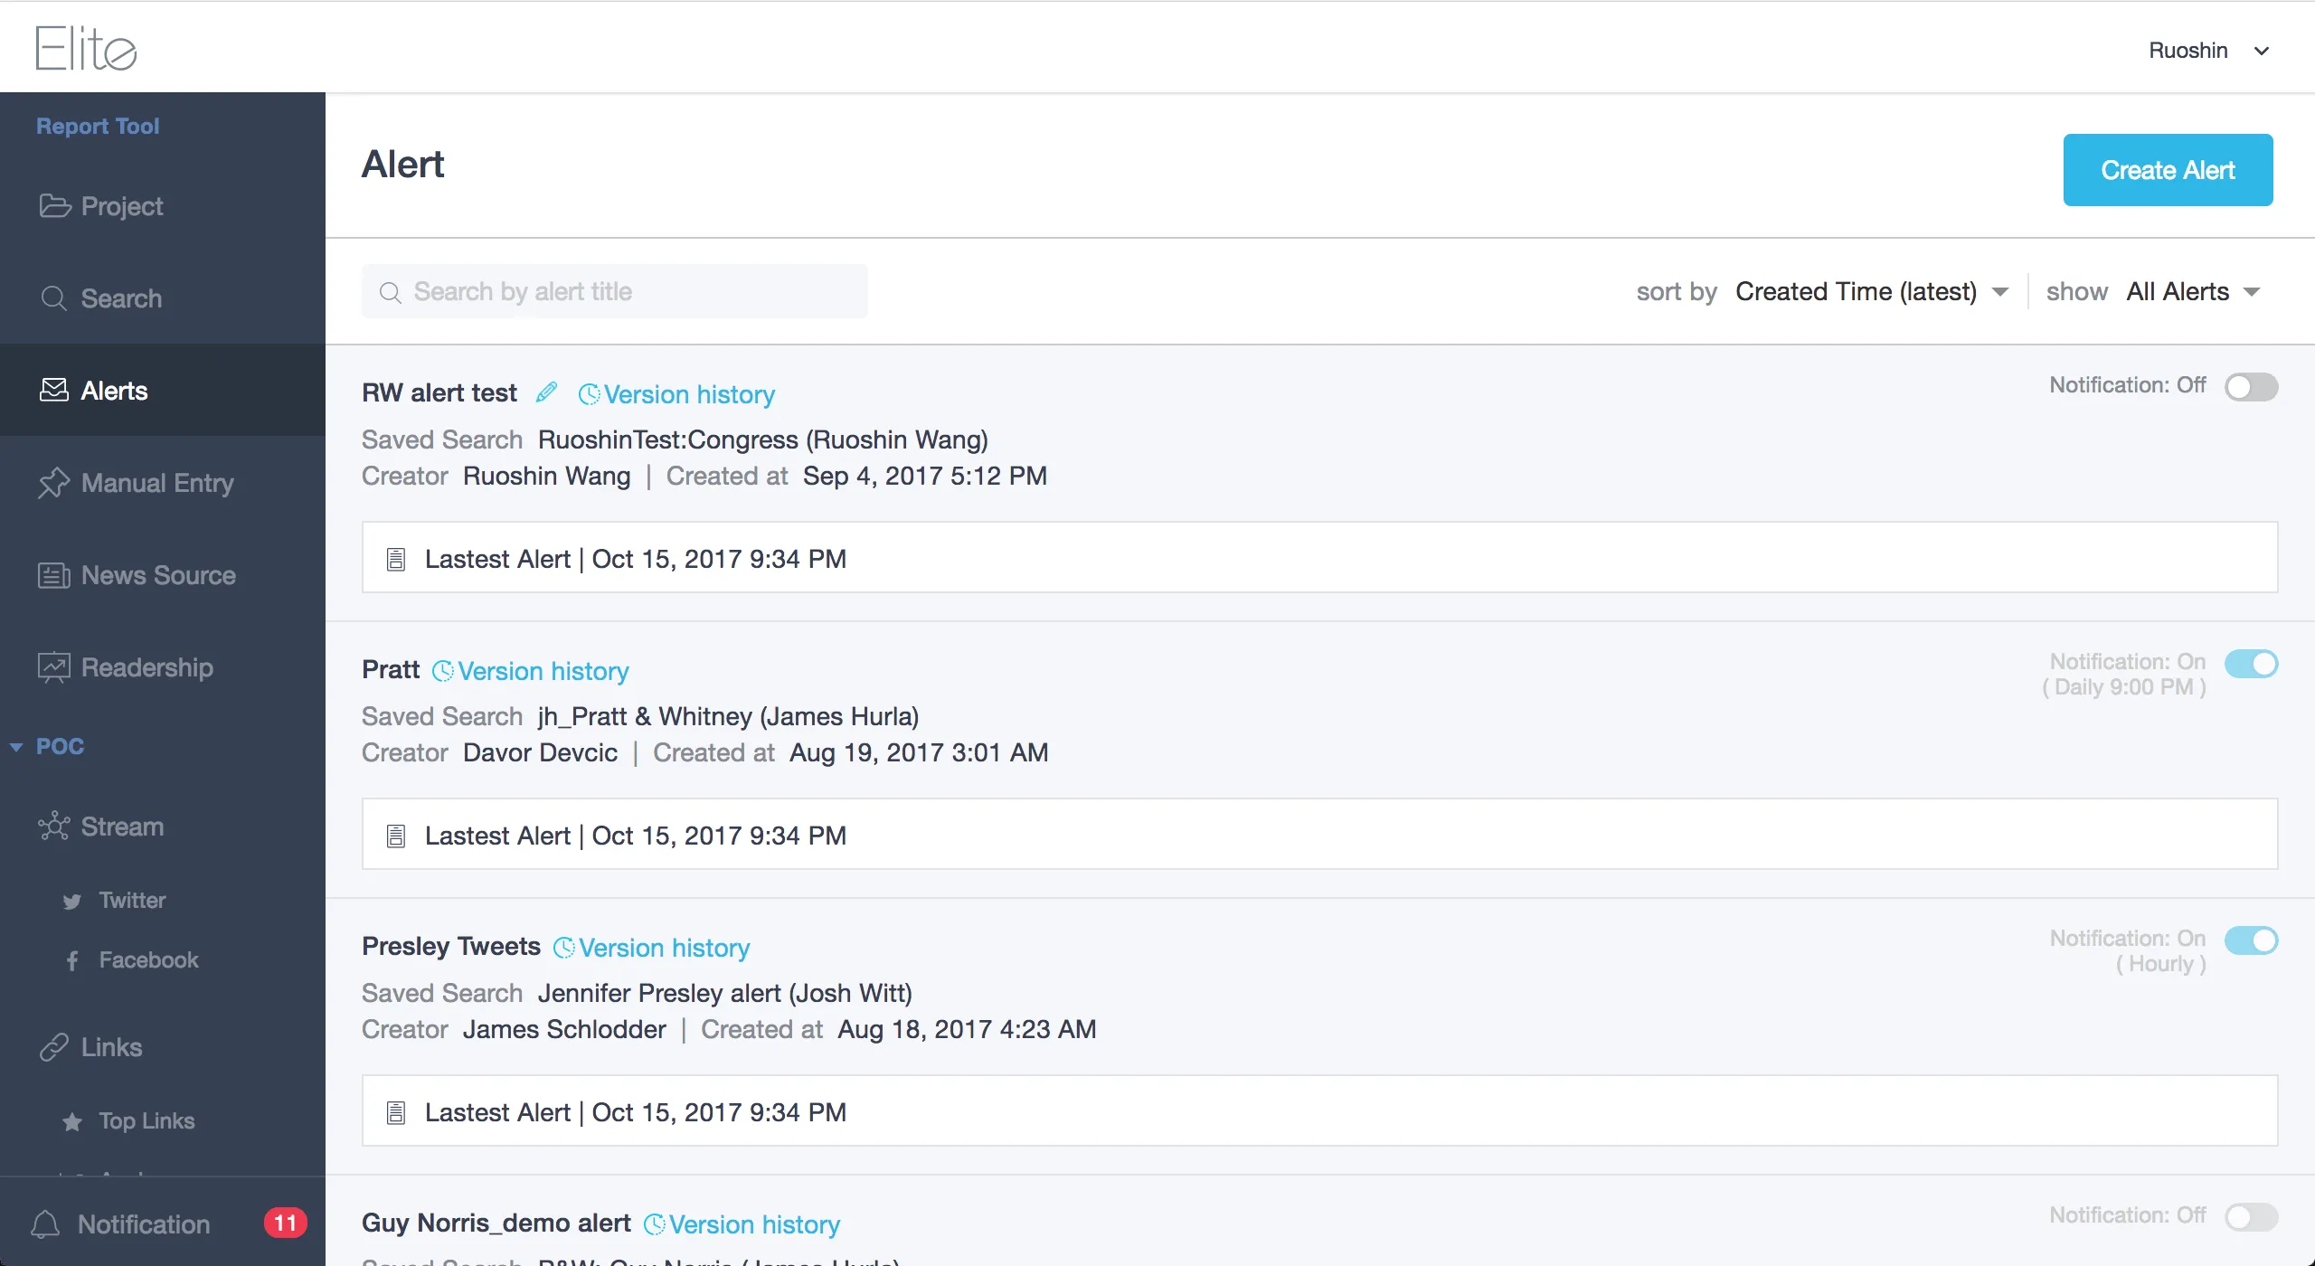The image size is (2315, 1266).
Task: Click the Facebook f icon
Action: pyautogui.click(x=72, y=960)
